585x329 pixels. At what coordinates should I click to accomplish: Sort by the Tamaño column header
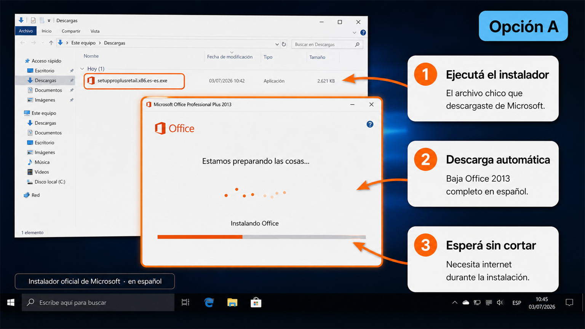tap(317, 57)
